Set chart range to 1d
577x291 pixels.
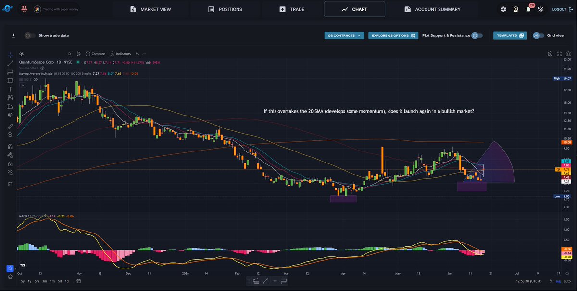[x=66, y=281]
